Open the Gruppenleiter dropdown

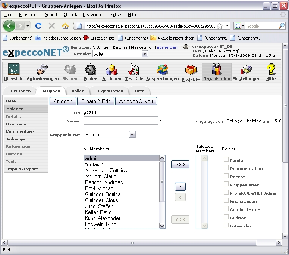coord(132,134)
